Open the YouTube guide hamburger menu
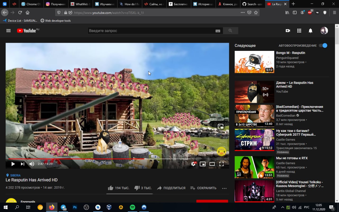This screenshot has height=212, width=339. click(8, 31)
